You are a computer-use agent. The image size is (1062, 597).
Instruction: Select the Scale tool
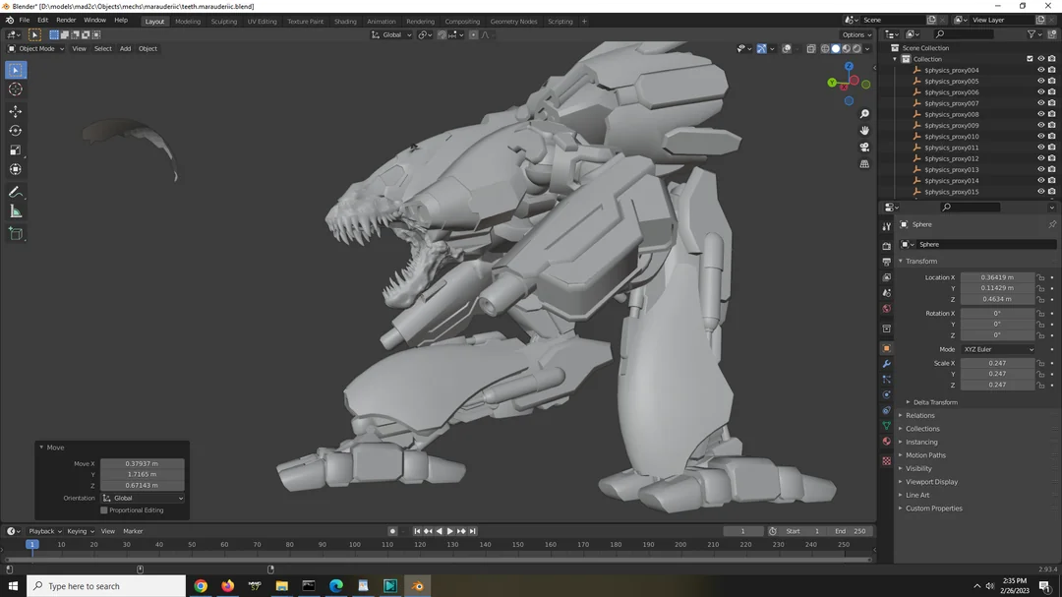16,150
